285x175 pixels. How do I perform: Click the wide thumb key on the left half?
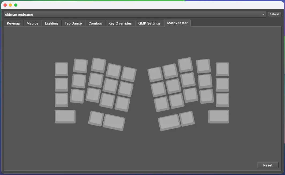114,122
